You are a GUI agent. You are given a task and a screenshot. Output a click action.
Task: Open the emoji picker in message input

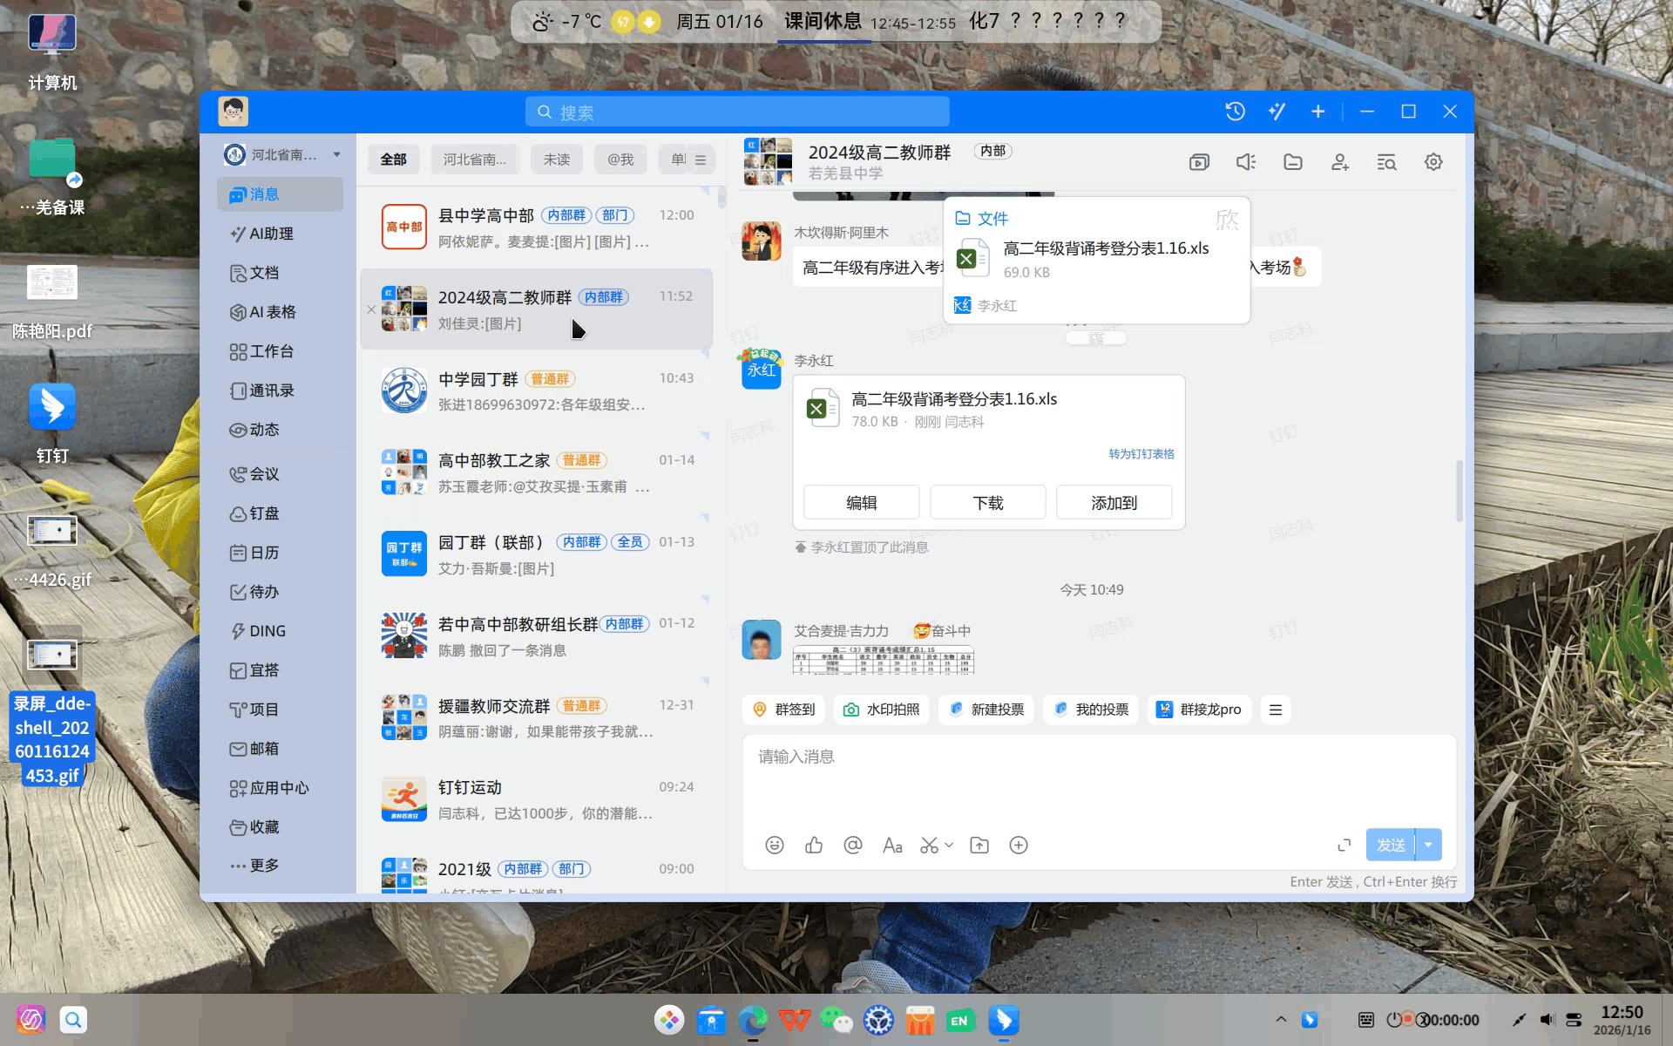click(x=774, y=844)
